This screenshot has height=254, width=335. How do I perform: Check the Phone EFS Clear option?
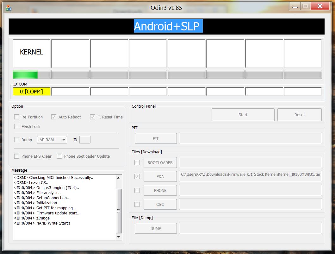click(17, 156)
